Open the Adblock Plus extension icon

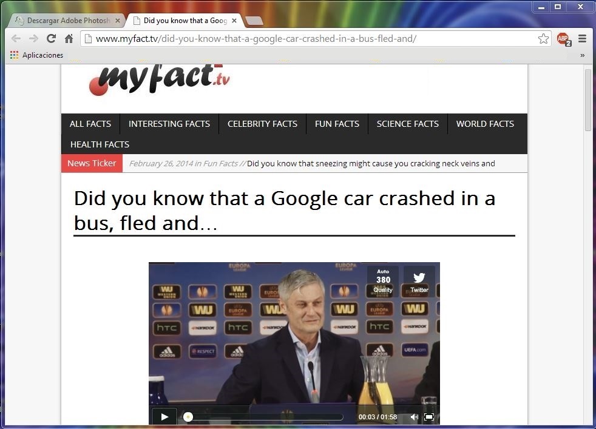click(564, 39)
